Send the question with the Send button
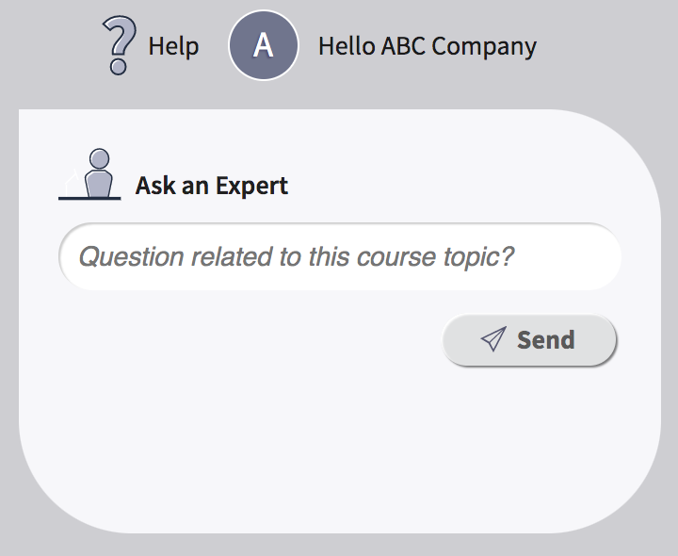The height and width of the screenshot is (556, 678). coord(529,339)
